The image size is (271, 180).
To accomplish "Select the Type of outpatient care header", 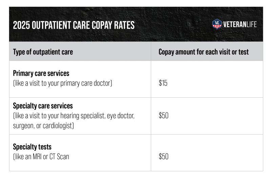I will [43, 52].
